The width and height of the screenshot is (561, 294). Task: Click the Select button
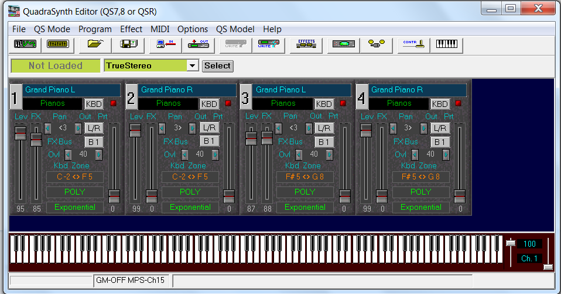tap(217, 66)
